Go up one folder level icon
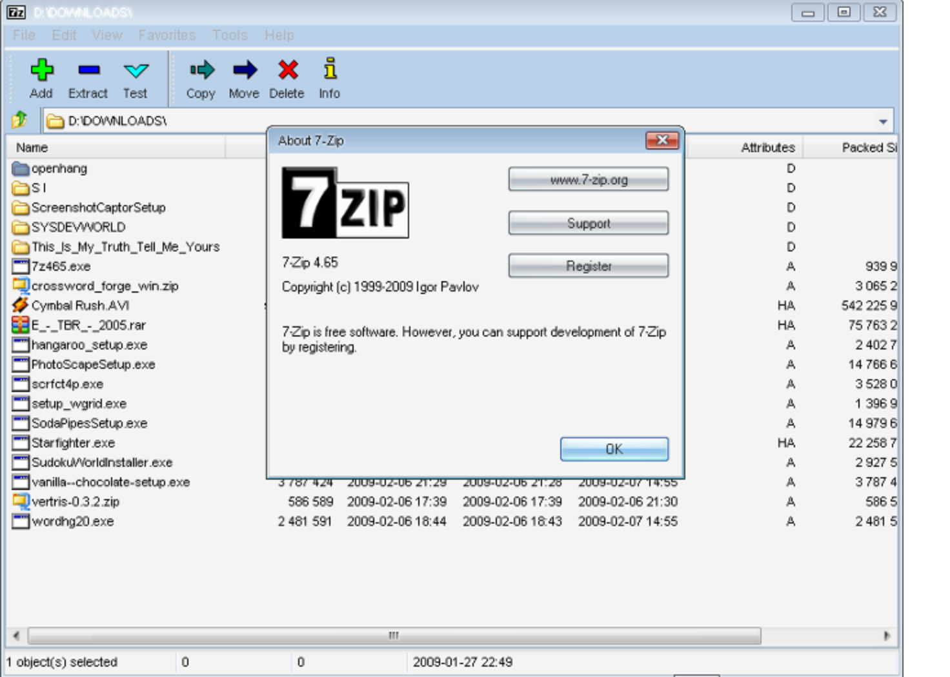 click(x=19, y=120)
